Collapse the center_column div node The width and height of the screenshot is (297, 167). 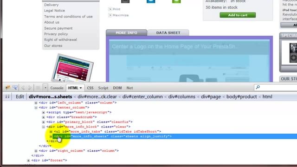pos(36,108)
